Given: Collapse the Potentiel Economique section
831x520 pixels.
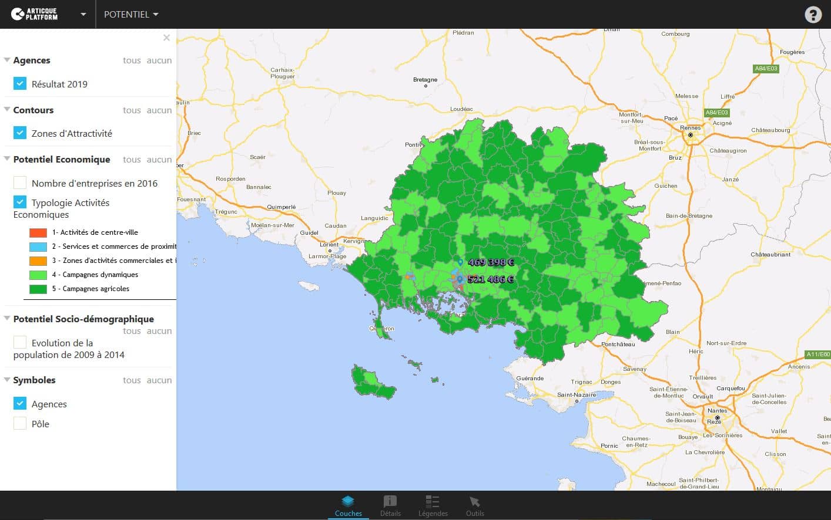Looking at the screenshot, I should tap(7, 159).
